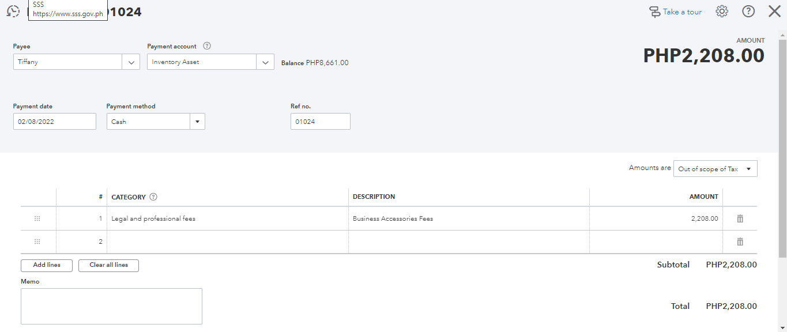Click the 2,208.00 amount cell in line 1
787x332 pixels.
click(656, 218)
